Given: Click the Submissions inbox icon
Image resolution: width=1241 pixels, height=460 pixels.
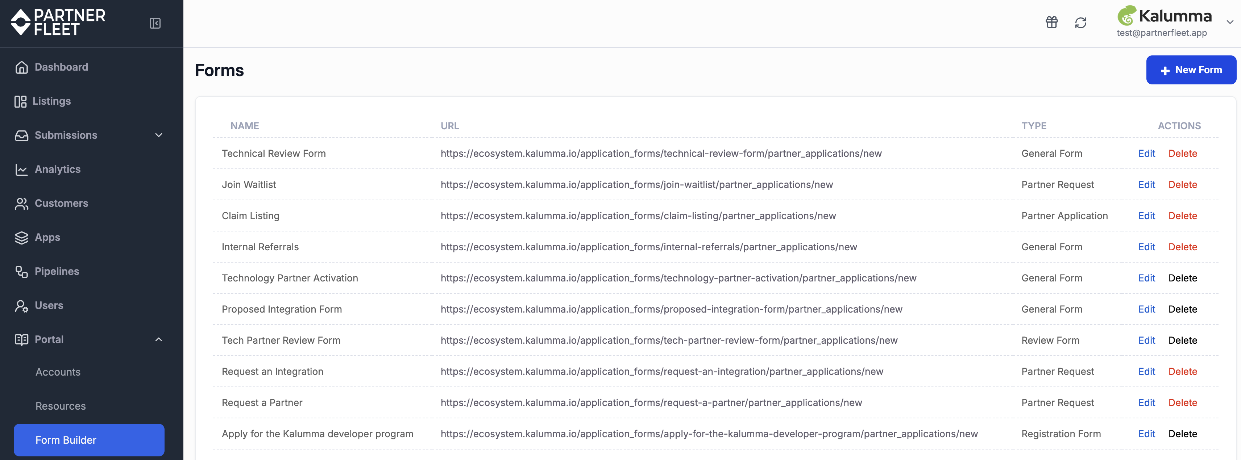Looking at the screenshot, I should [x=22, y=135].
